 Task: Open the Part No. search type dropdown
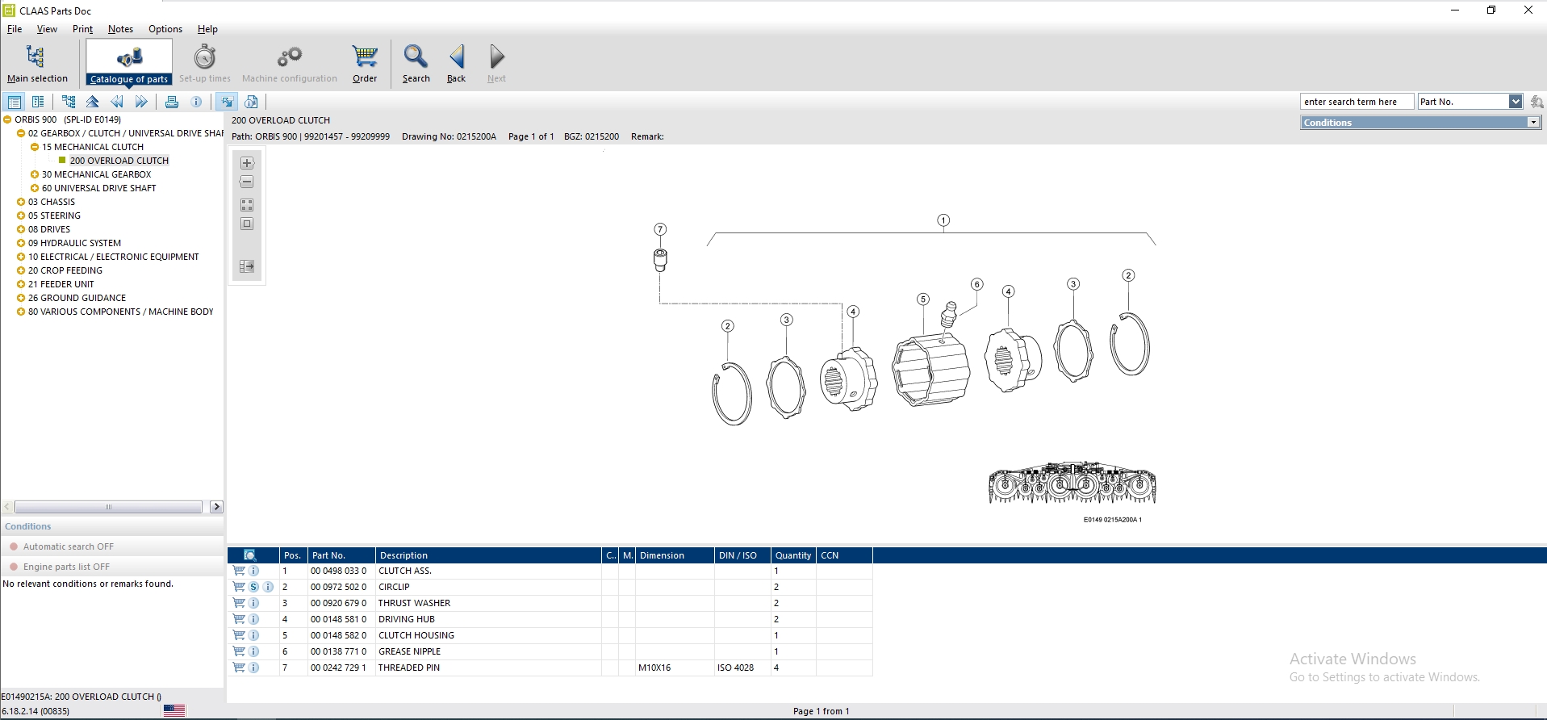pos(1516,102)
